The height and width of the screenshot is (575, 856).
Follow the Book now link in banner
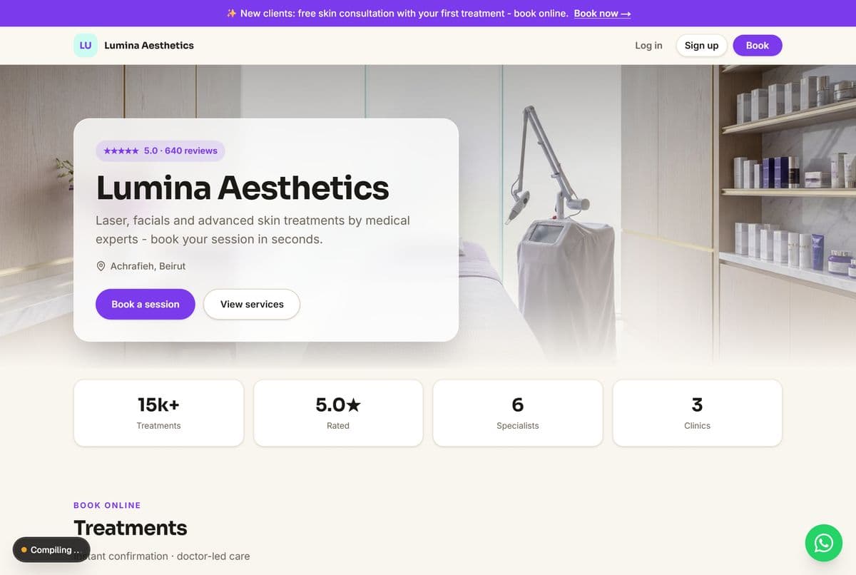[x=602, y=14]
